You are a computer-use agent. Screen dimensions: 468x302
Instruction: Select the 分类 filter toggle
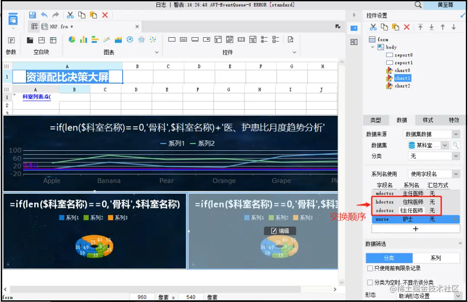click(389, 258)
